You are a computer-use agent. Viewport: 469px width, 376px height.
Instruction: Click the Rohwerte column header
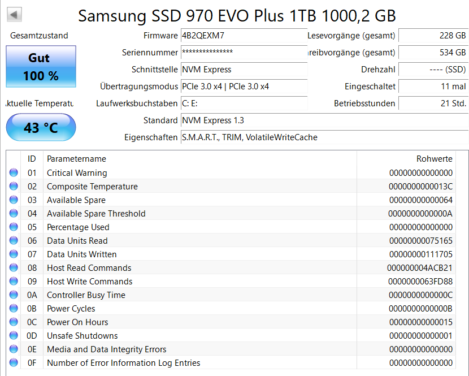click(406, 159)
